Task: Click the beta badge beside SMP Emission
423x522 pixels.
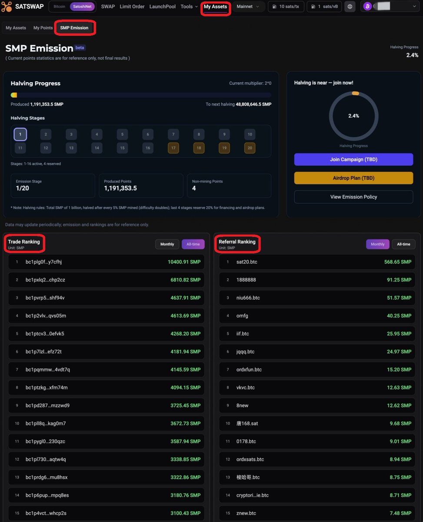Action: point(80,48)
